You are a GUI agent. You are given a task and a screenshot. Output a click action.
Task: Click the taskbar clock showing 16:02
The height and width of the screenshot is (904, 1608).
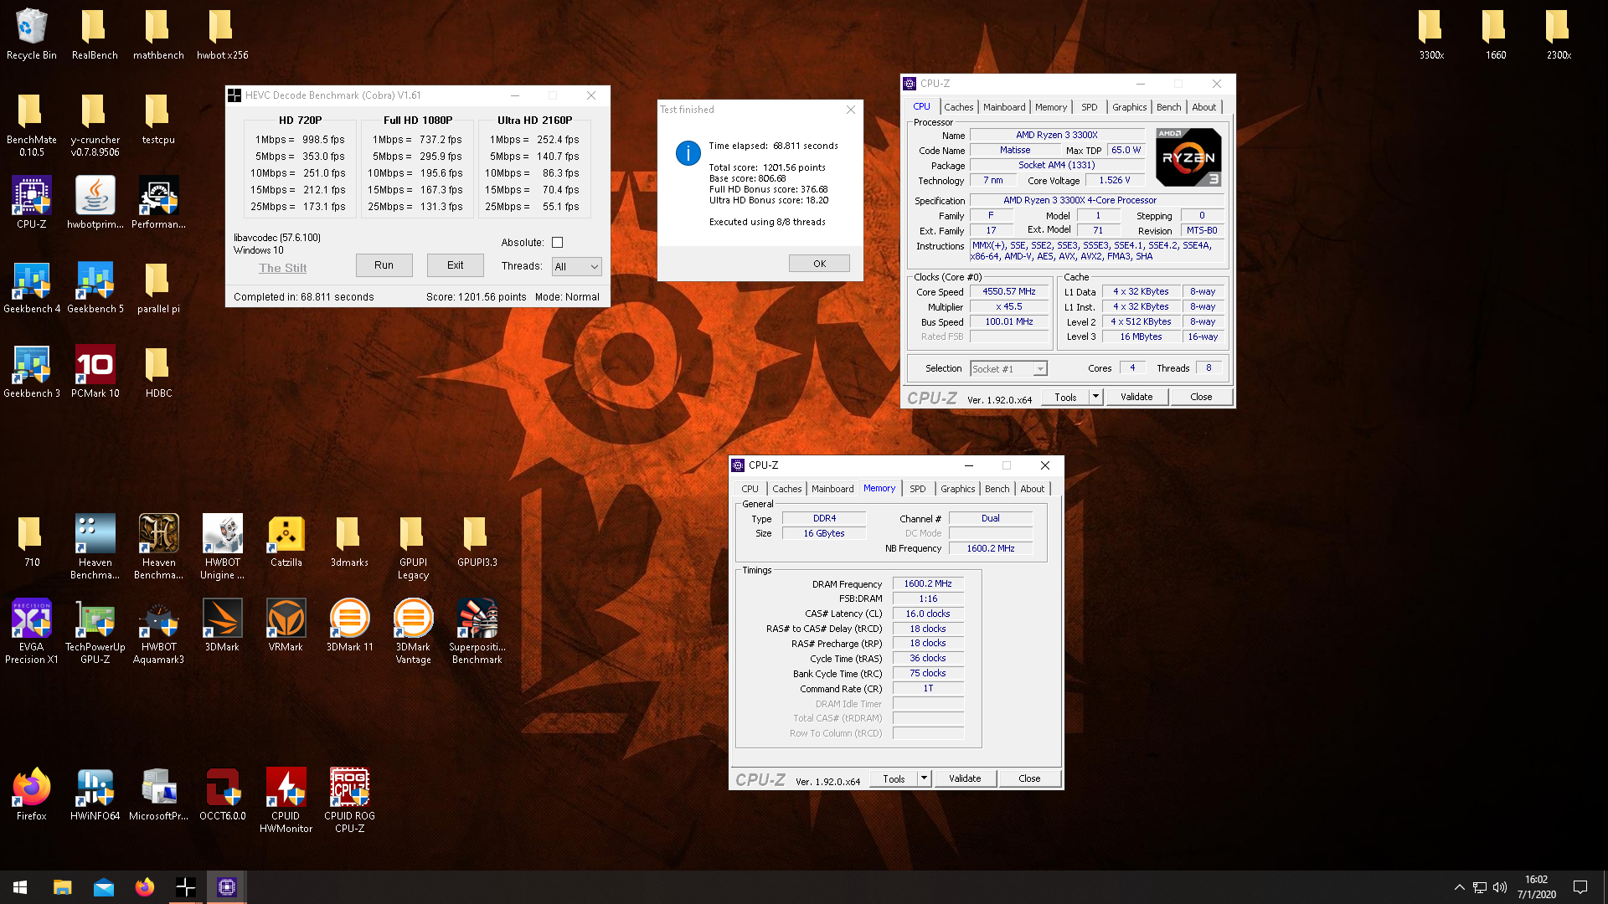(x=1536, y=887)
